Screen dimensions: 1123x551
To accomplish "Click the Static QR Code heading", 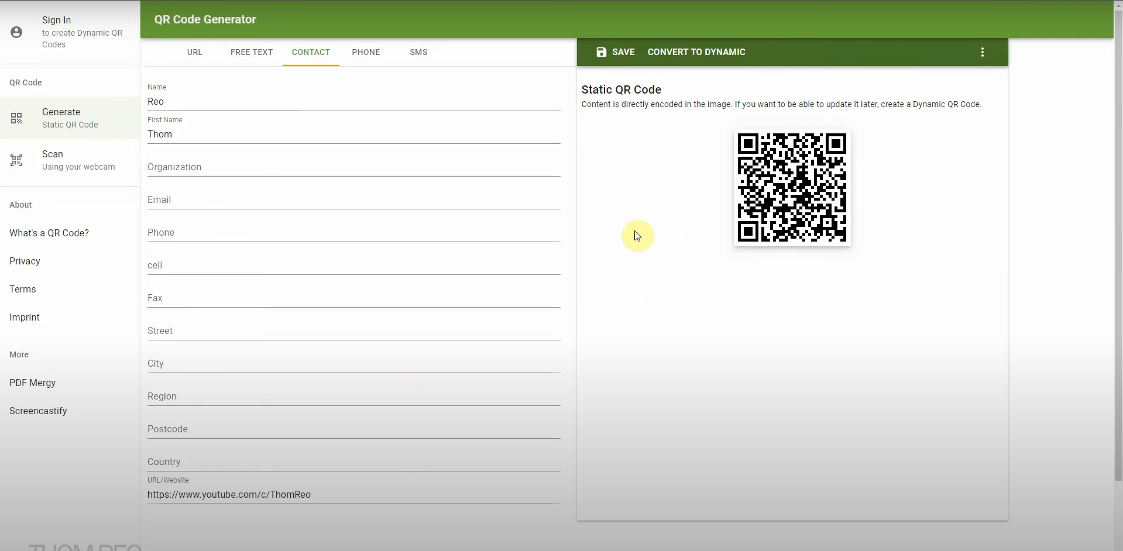I will (621, 89).
